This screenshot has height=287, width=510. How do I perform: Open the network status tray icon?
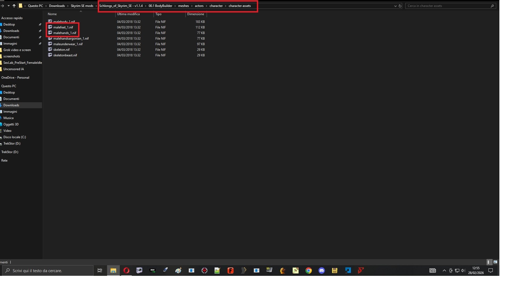click(x=457, y=271)
